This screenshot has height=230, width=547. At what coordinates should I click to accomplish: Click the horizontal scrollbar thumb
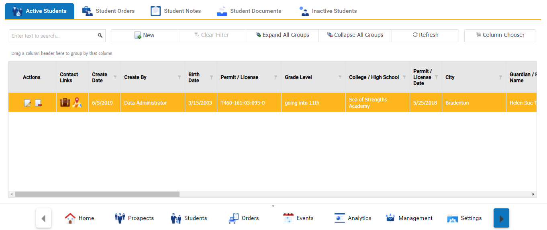click(97, 194)
